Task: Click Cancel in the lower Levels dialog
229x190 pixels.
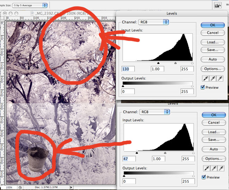Action: 214,123
